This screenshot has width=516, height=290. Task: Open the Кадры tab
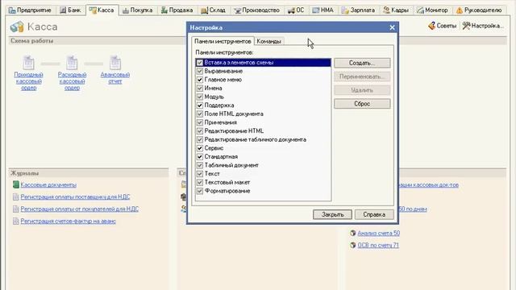[396, 10]
